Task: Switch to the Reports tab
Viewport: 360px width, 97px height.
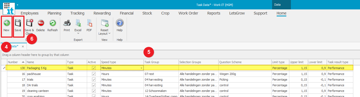Action: tap(214, 13)
